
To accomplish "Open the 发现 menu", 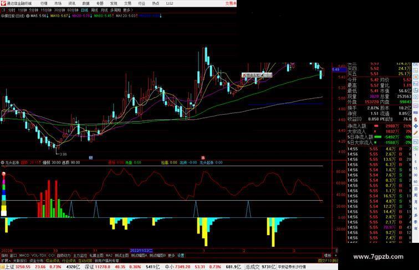I will [x=114, y=3].
